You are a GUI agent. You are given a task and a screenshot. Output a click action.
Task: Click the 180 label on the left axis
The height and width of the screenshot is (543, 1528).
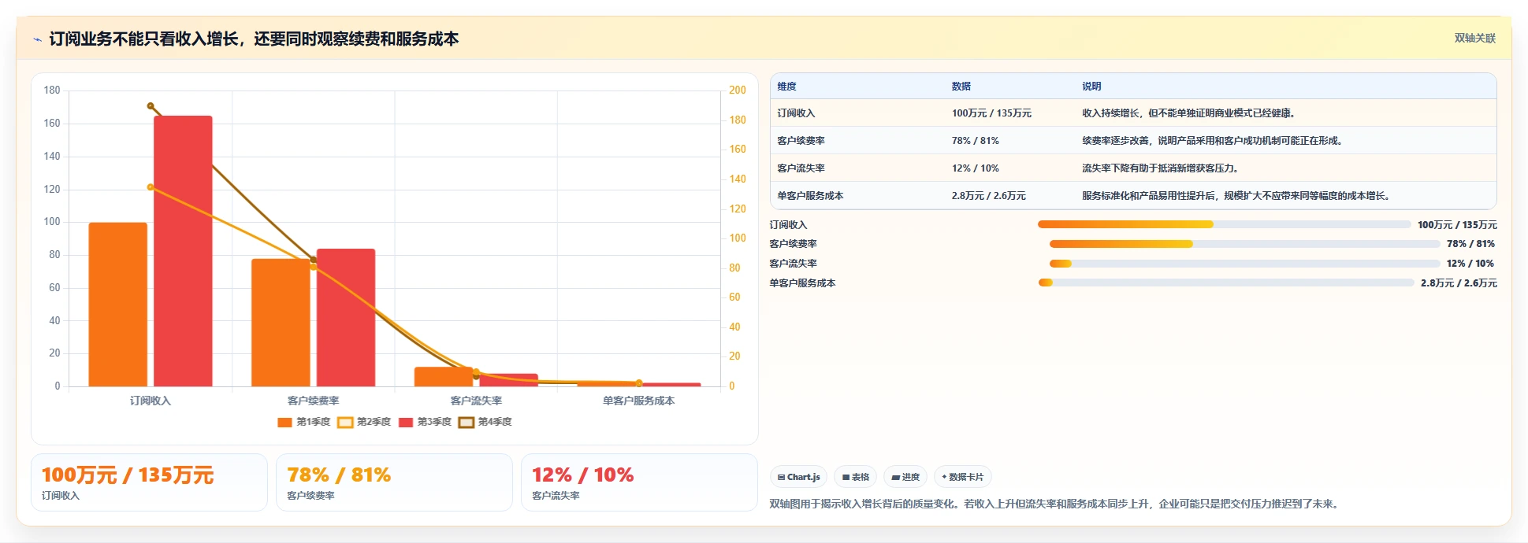point(52,90)
